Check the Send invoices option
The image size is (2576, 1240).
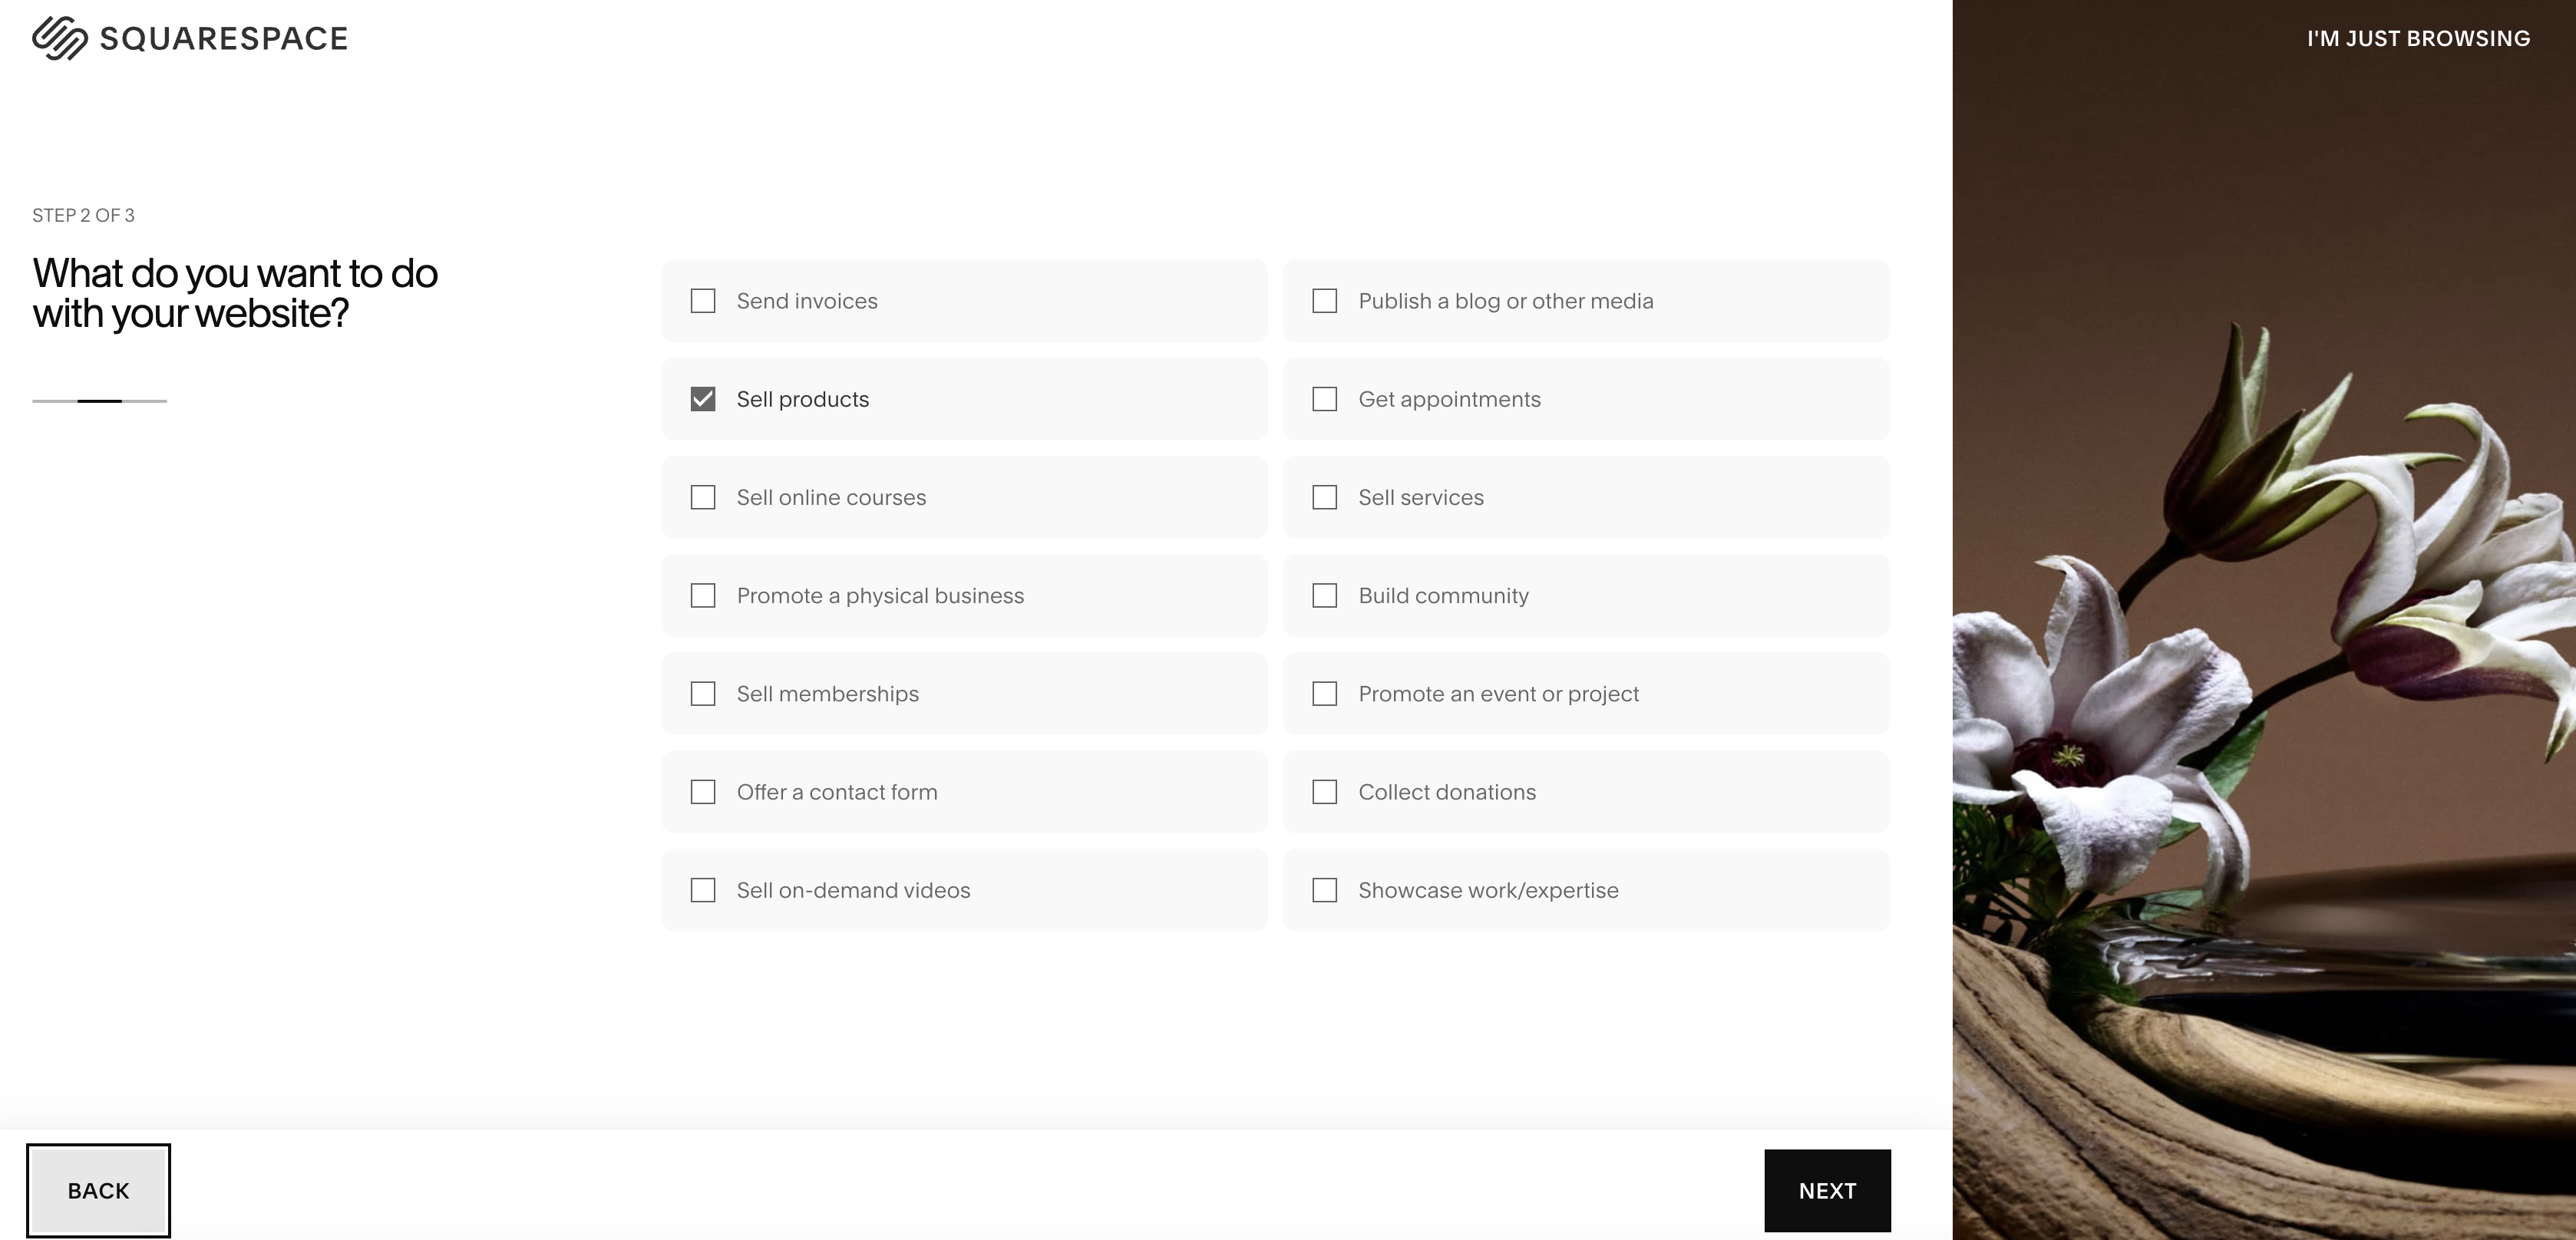click(x=703, y=301)
